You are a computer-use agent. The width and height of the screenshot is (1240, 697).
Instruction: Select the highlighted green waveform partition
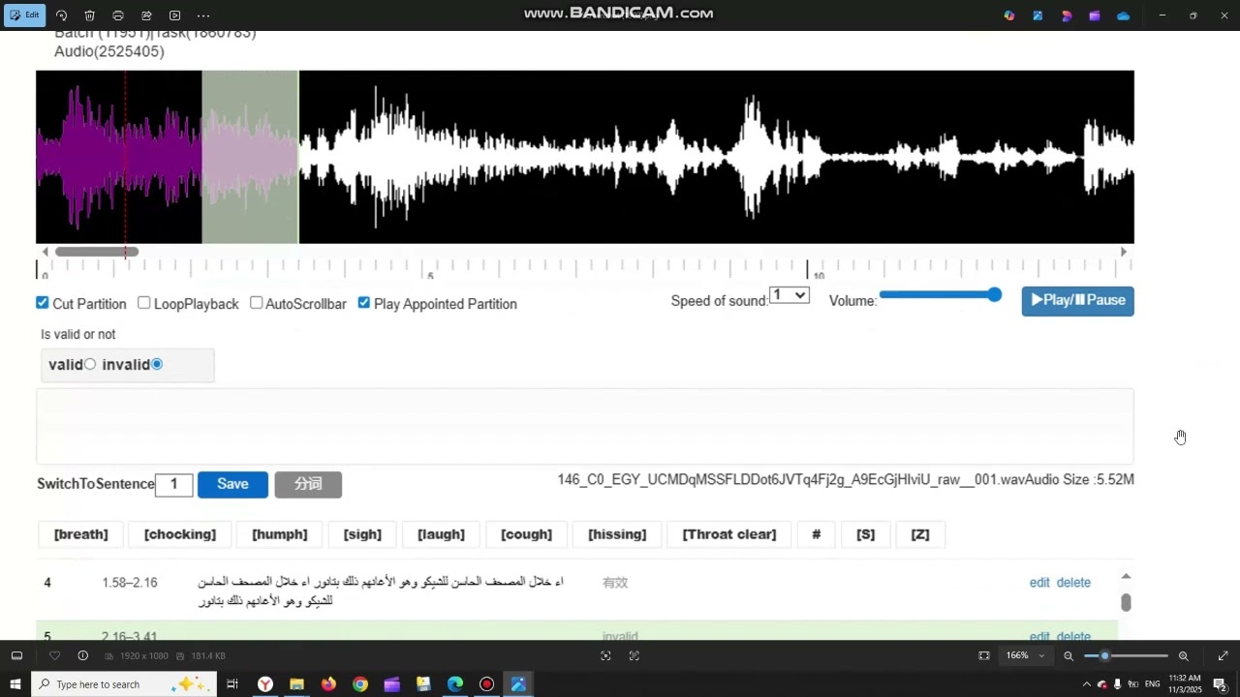tap(250, 157)
